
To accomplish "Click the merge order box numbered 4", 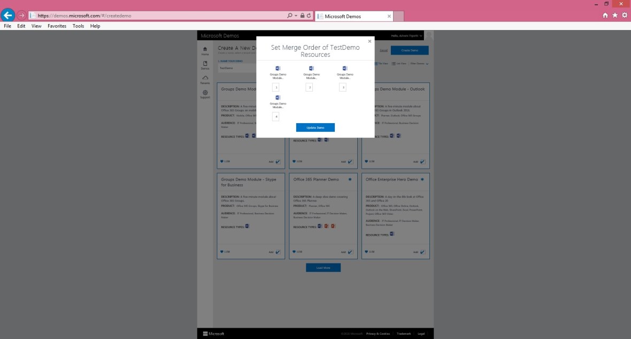I will [276, 116].
